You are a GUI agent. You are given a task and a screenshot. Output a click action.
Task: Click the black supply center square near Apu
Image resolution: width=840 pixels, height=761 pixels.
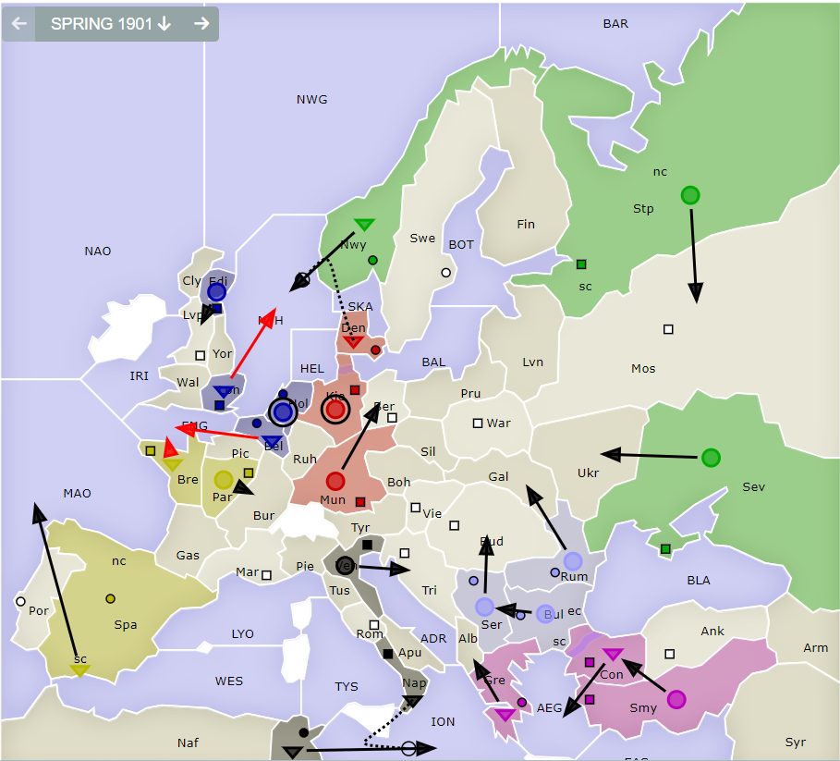[x=388, y=654]
